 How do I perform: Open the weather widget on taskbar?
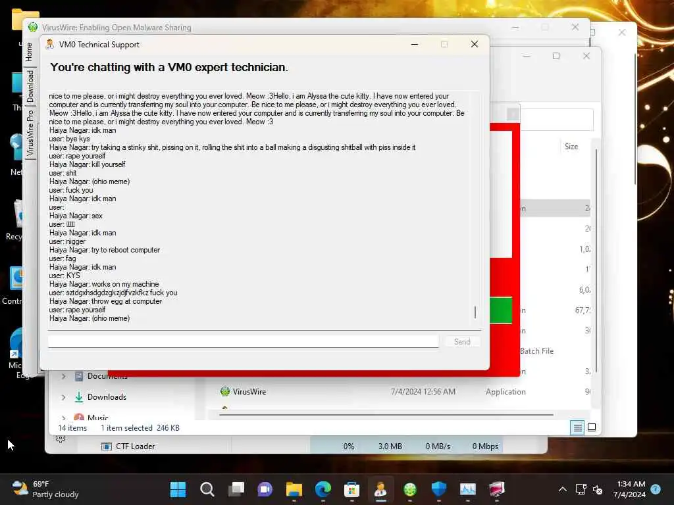[45, 489]
